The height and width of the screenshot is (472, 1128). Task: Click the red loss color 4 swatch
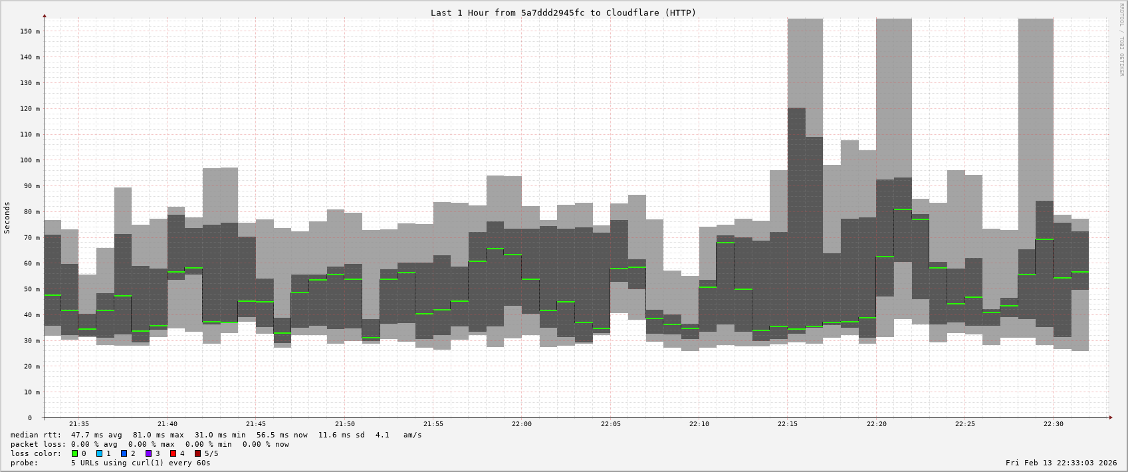[173, 453]
